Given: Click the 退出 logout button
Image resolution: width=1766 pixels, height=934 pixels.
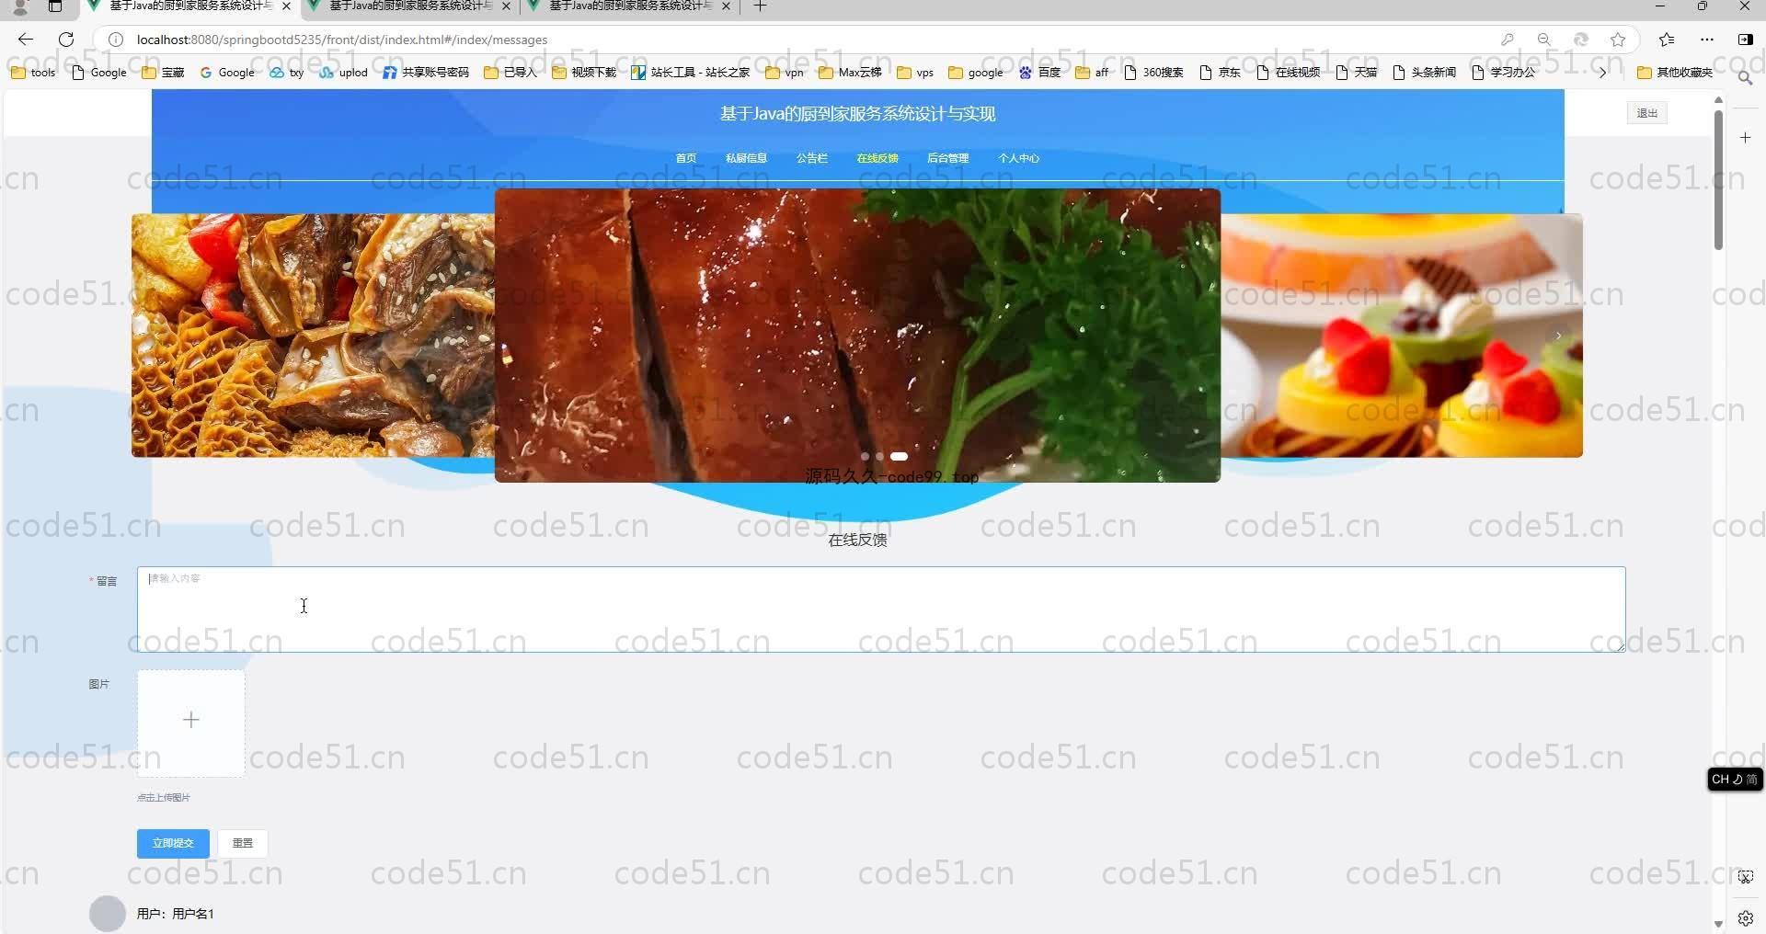Looking at the screenshot, I should pyautogui.click(x=1647, y=113).
